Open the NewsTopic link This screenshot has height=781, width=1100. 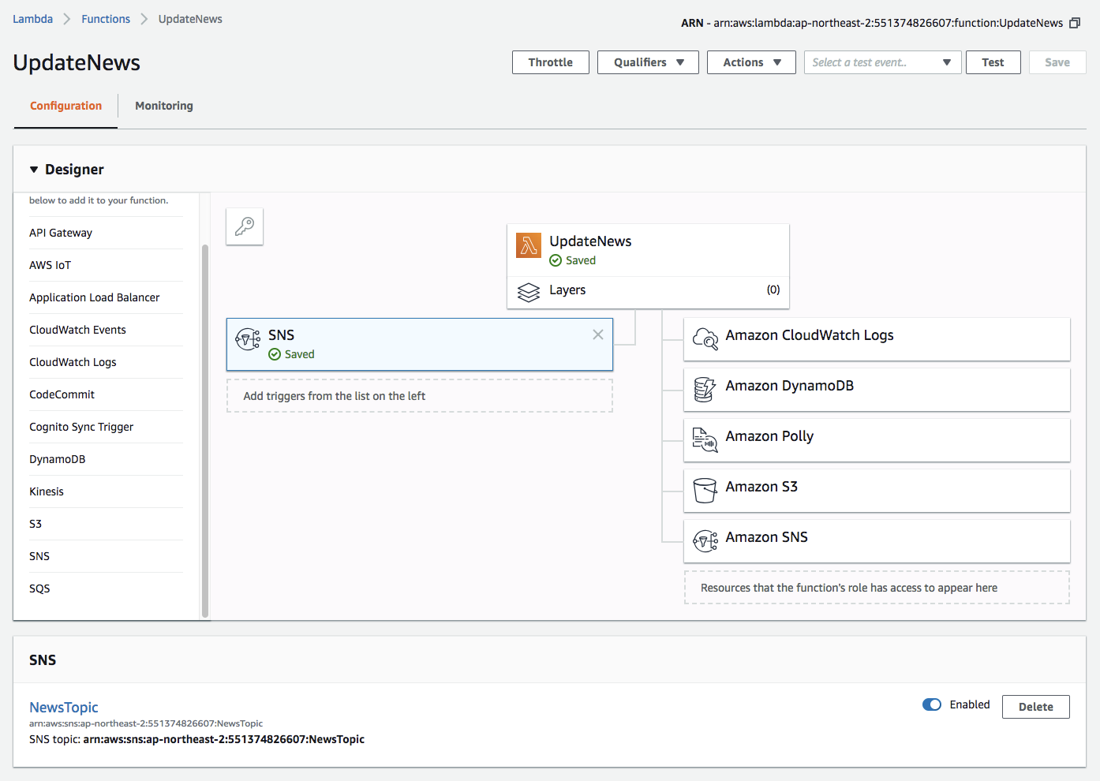(x=64, y=707)
